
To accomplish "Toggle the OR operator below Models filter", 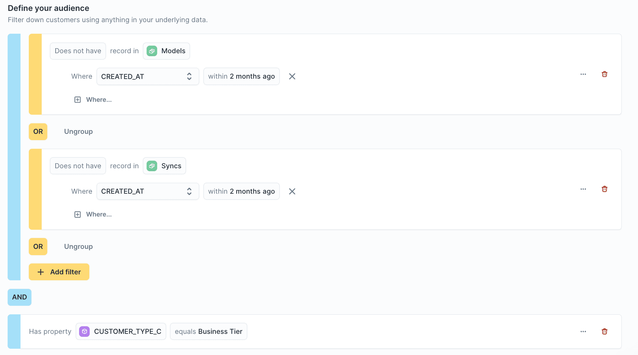I will point(38,132).
